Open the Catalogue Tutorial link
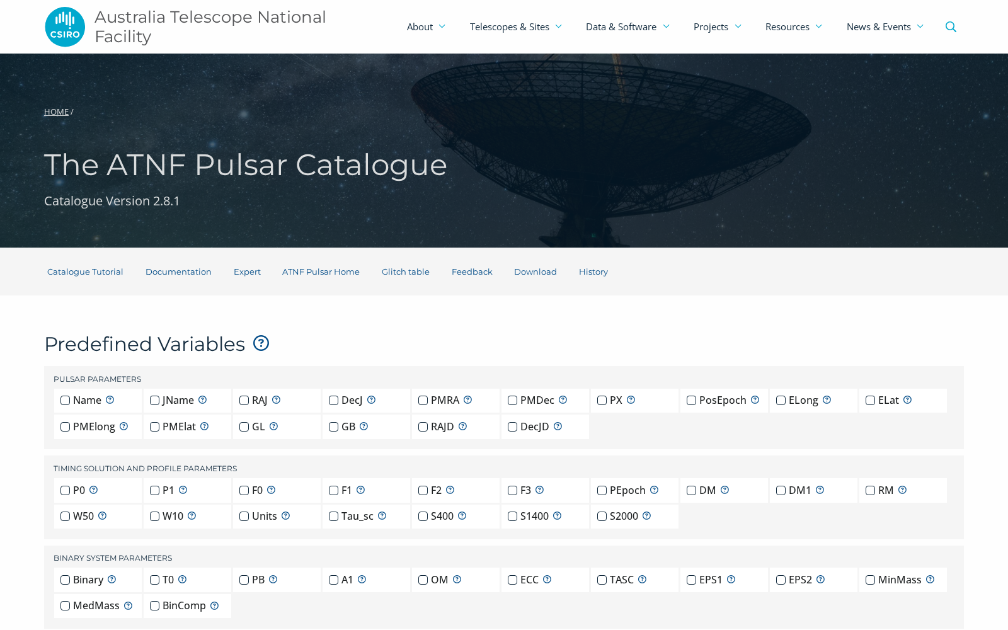The height and width of the screenshot is (630, 1008). point(85,272)
